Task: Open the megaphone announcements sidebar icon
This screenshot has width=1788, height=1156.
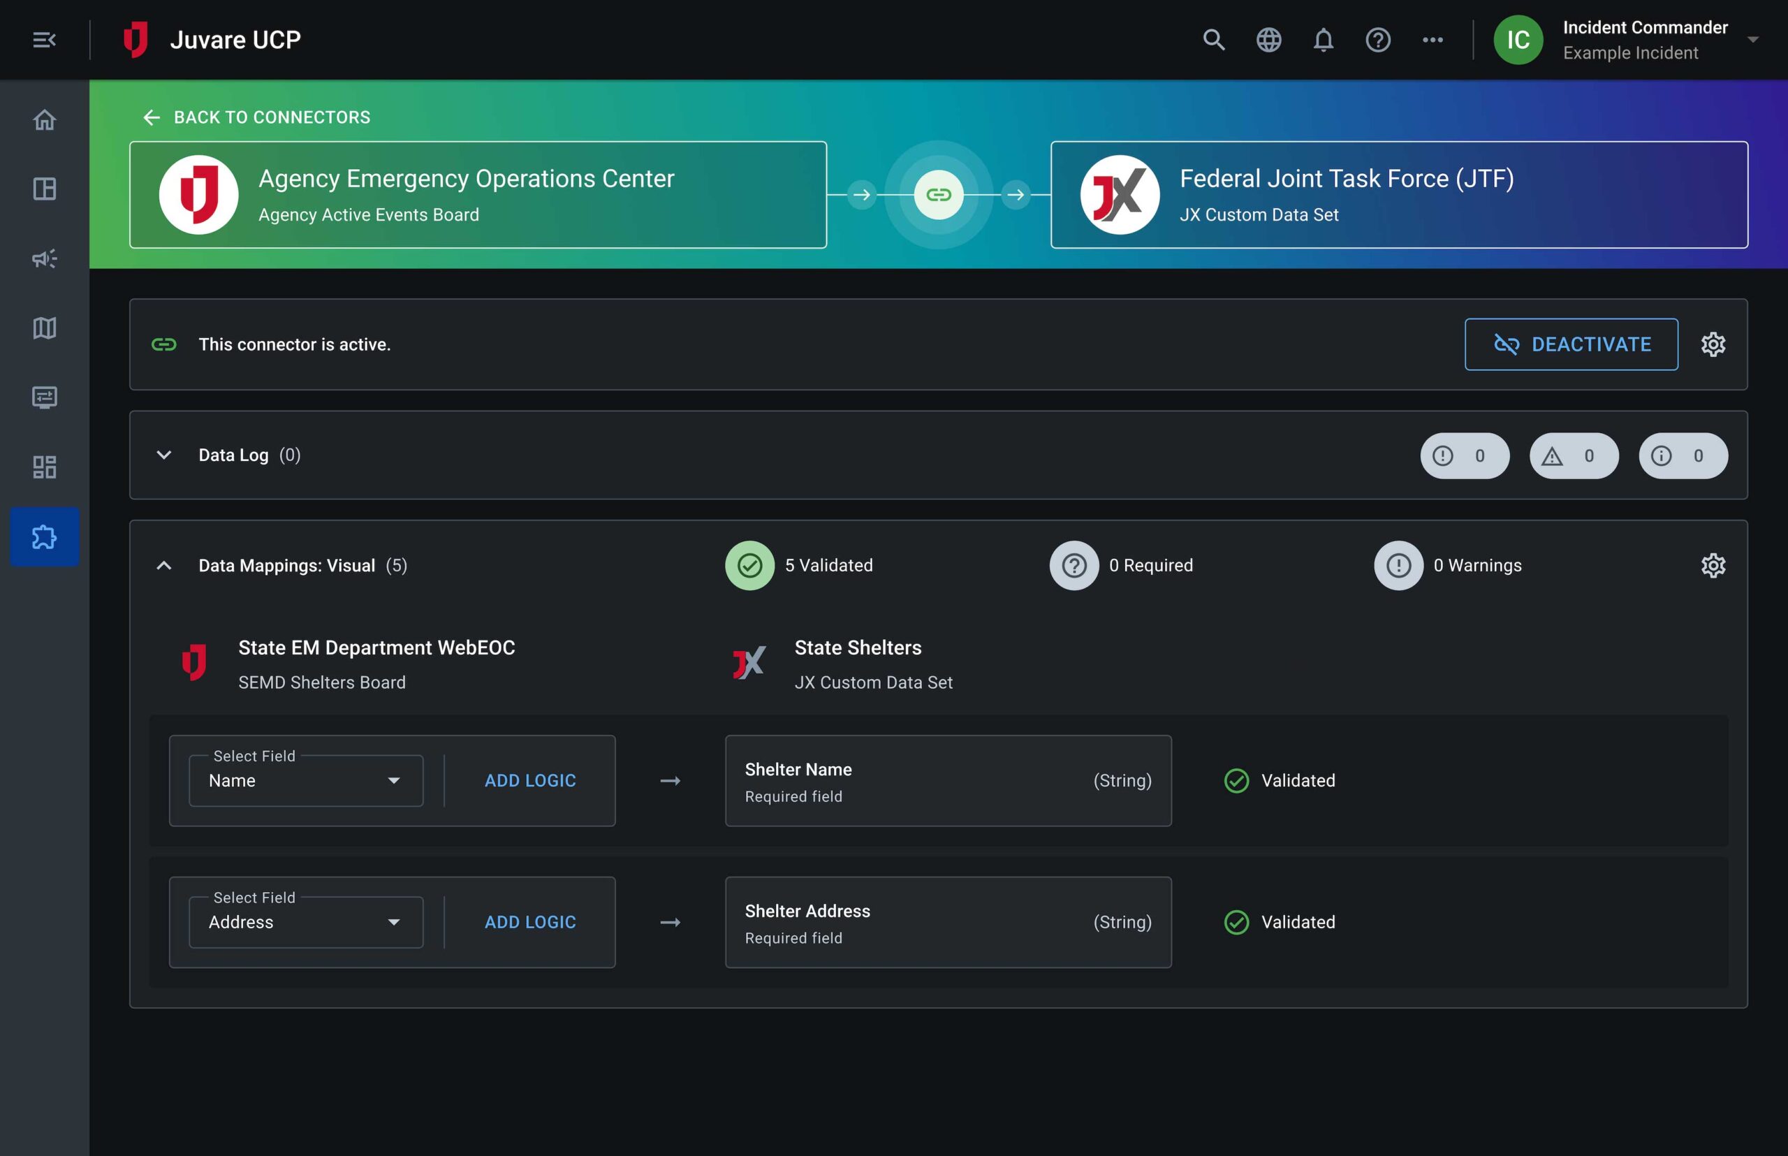Action: tap(44, 259)
